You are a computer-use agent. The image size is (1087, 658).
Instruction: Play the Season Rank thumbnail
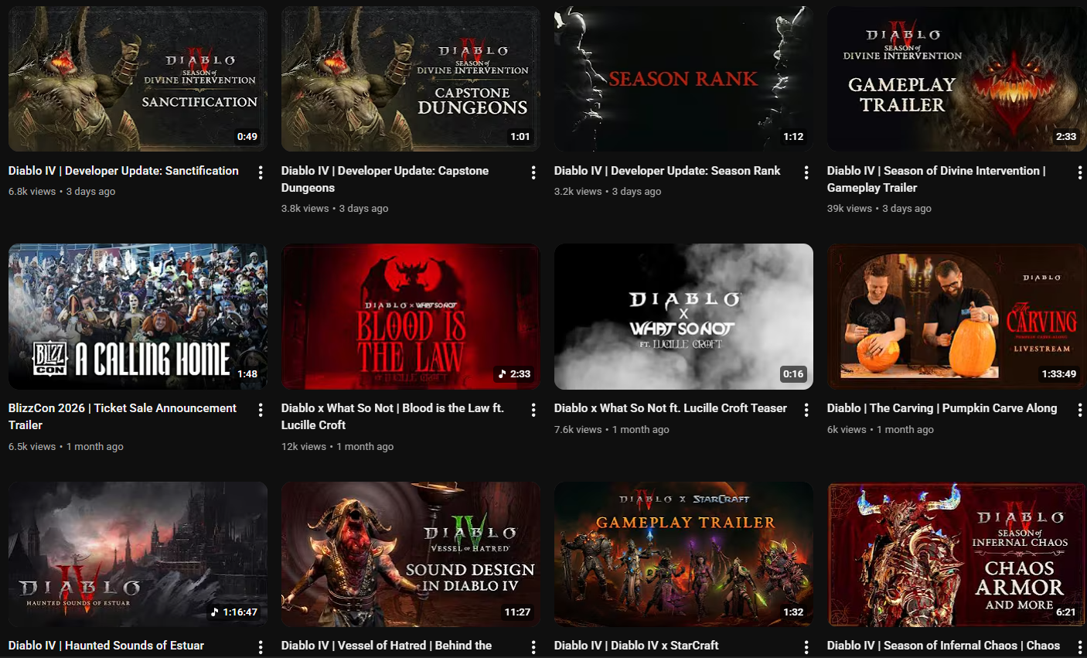click(x=683, y=79)
